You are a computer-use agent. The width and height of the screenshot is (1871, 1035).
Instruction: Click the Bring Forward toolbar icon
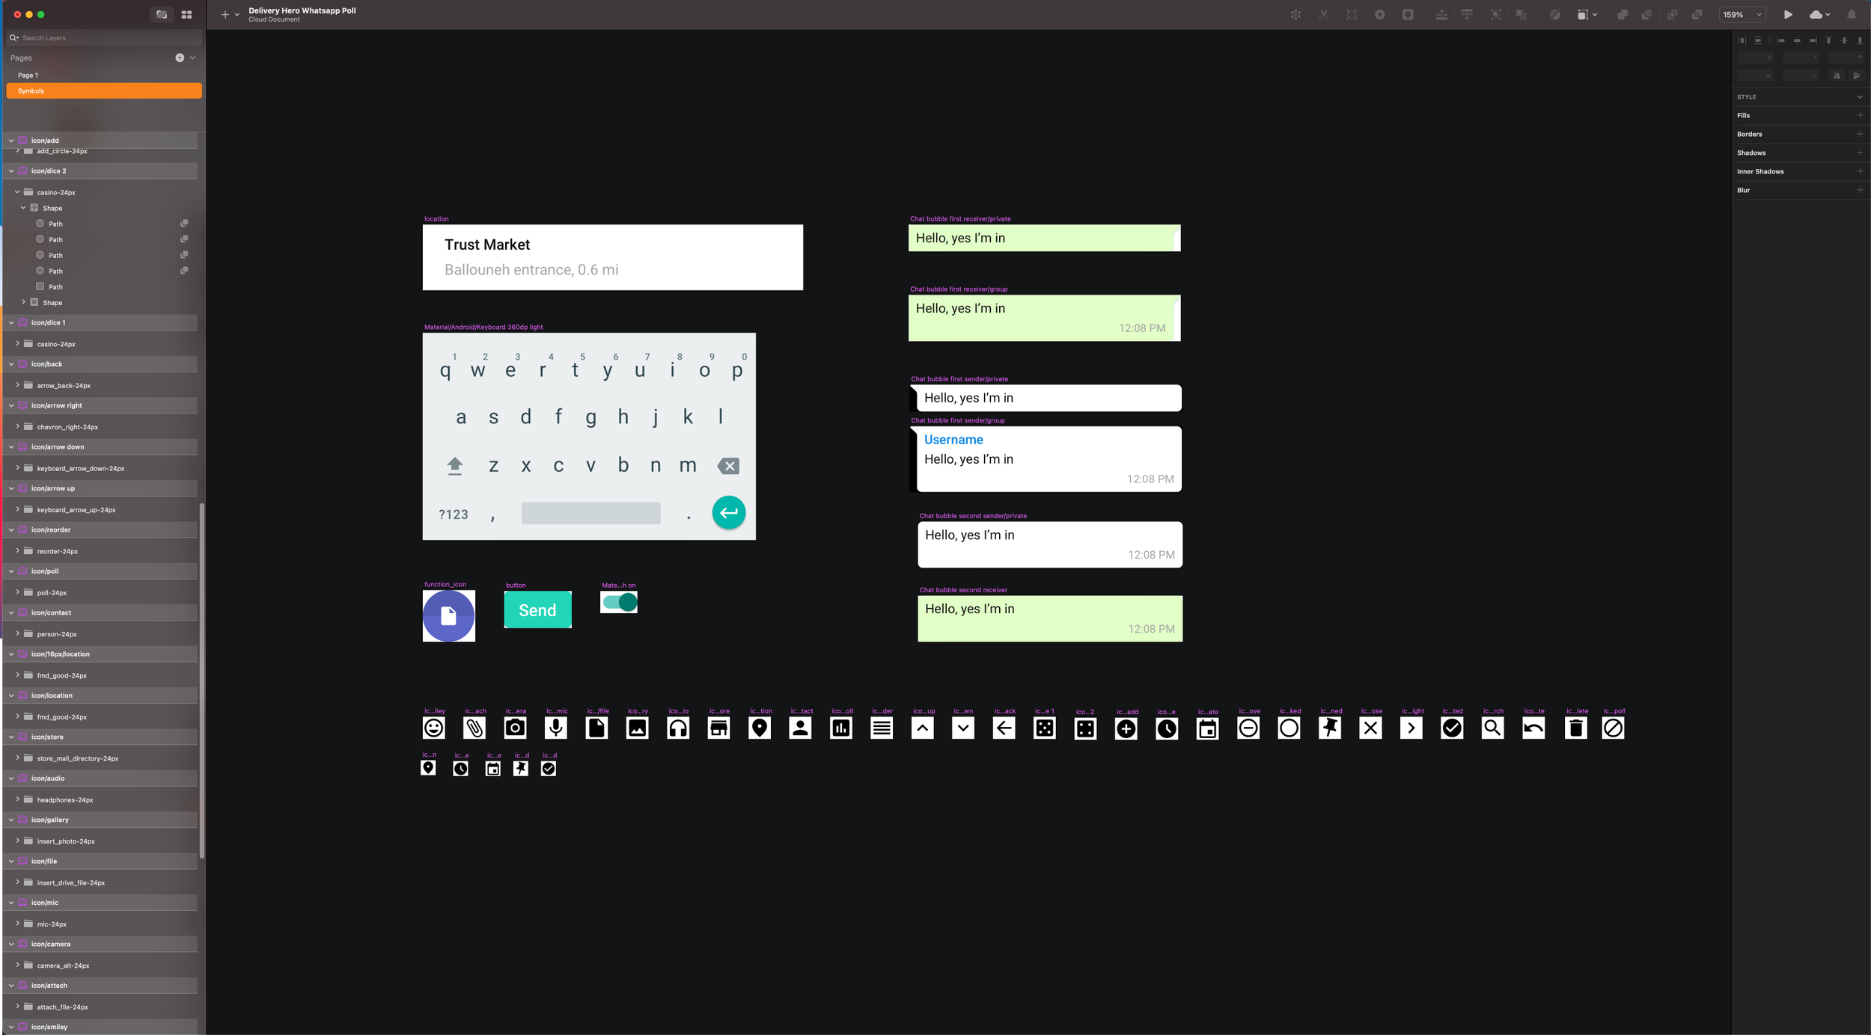tap(1441, 15)
